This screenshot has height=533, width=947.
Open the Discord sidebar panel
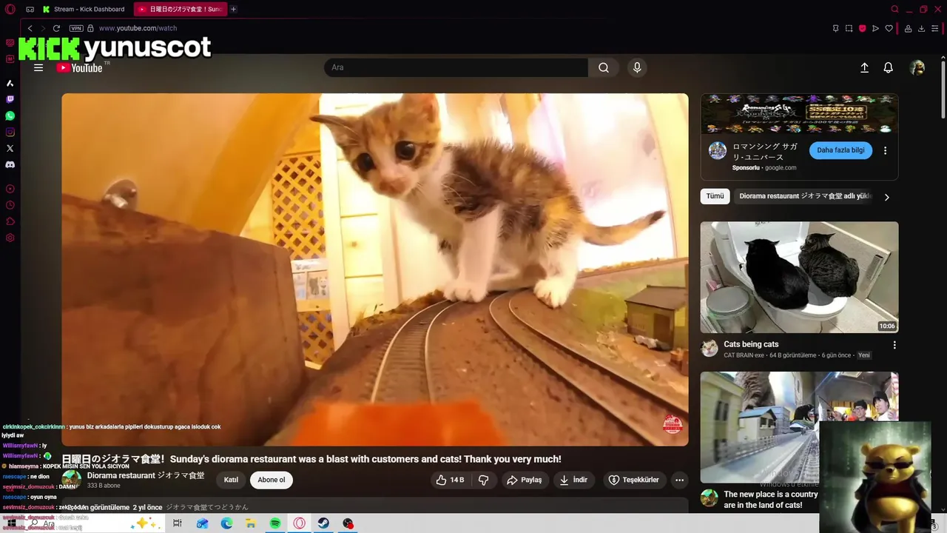pos(10,164)
